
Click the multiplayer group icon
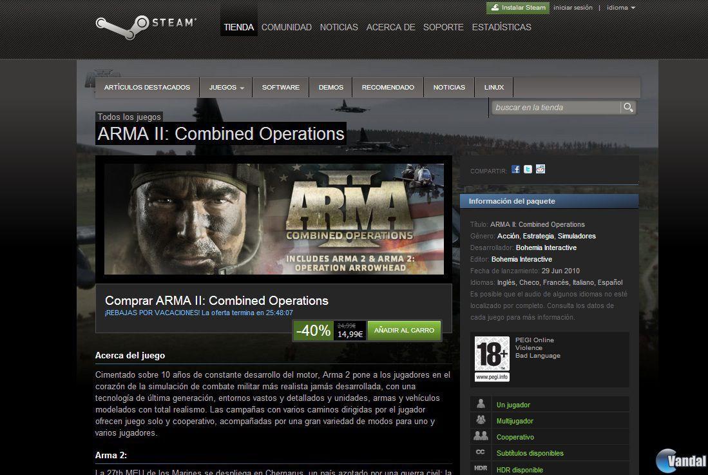(481, 420)
